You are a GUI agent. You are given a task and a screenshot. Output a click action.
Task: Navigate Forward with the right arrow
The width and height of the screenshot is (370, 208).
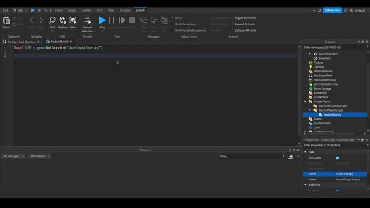[41, 20]
